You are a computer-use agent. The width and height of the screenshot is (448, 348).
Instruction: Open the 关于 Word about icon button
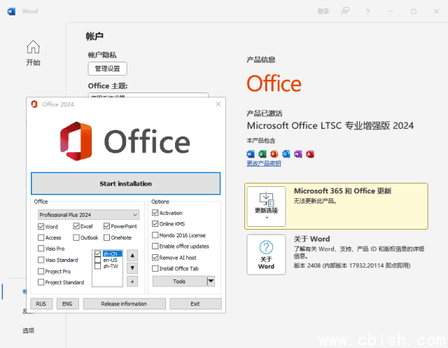(x=266, y=255)
